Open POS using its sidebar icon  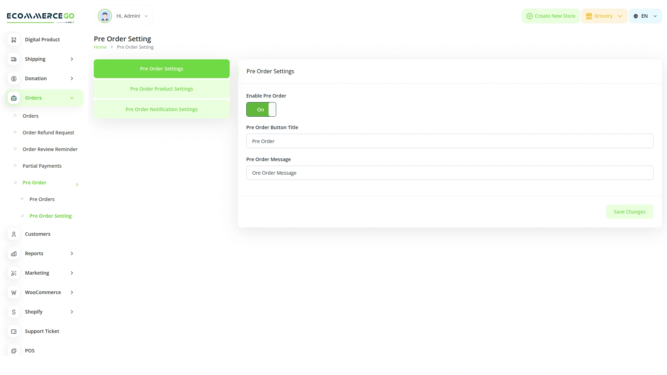coord(14,351)
